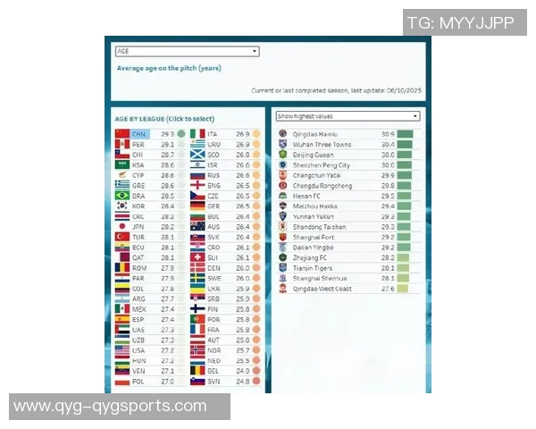Expand the 'Show highest values' dropdown
The image size is (536, 429).
pyautogui.click(x=348, y=116)
